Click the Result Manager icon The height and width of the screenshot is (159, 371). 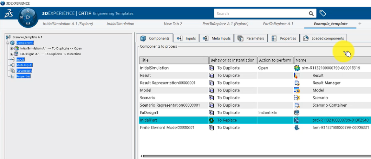coord(297,83)
